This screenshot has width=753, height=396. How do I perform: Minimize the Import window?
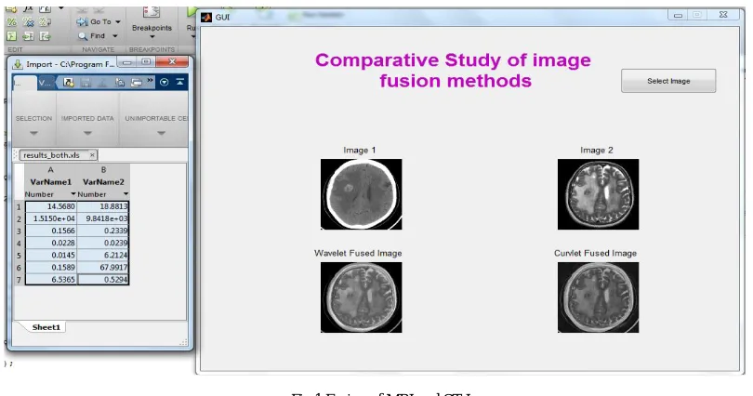pos(126,62)
